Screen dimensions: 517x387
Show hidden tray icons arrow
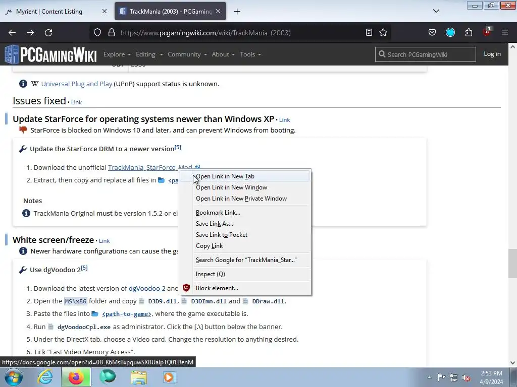(429, 377)
